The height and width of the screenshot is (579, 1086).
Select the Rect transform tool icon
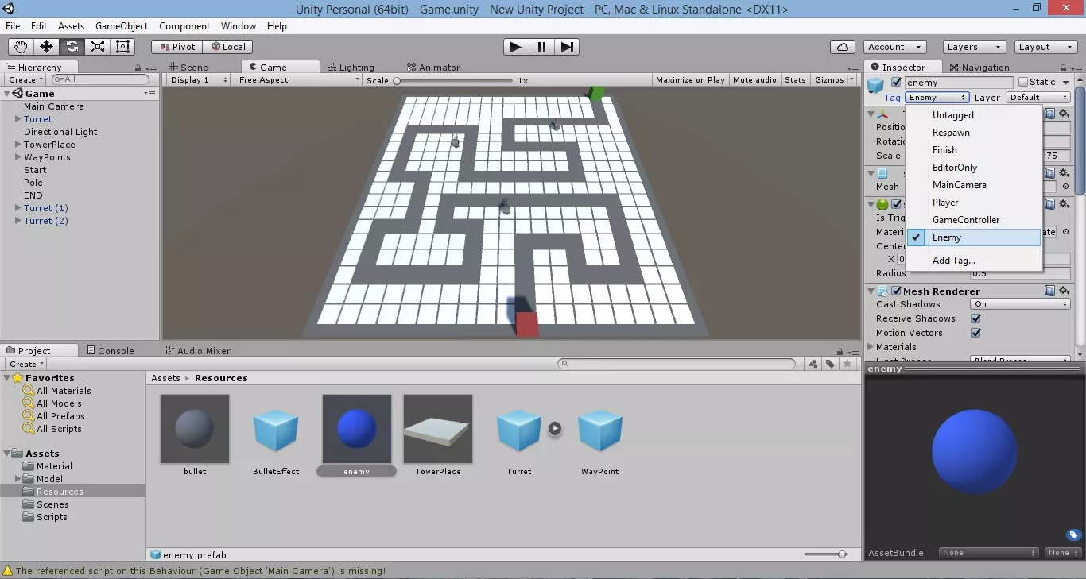click(x=123, y=47)
